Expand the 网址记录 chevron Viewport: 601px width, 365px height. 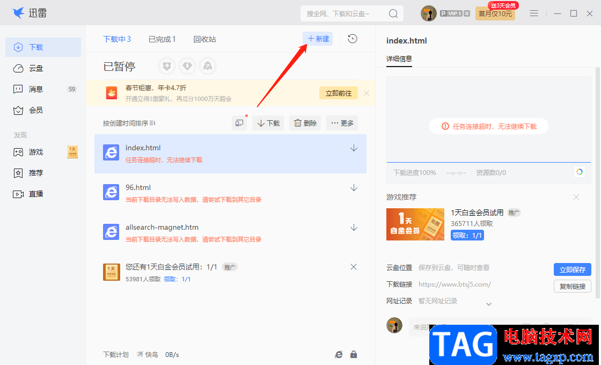(x=489, y=304)
